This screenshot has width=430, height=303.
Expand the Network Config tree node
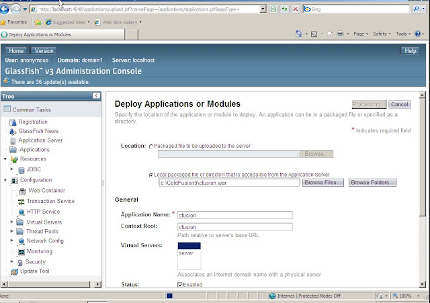pyautogui.click(x=12, y=241)
